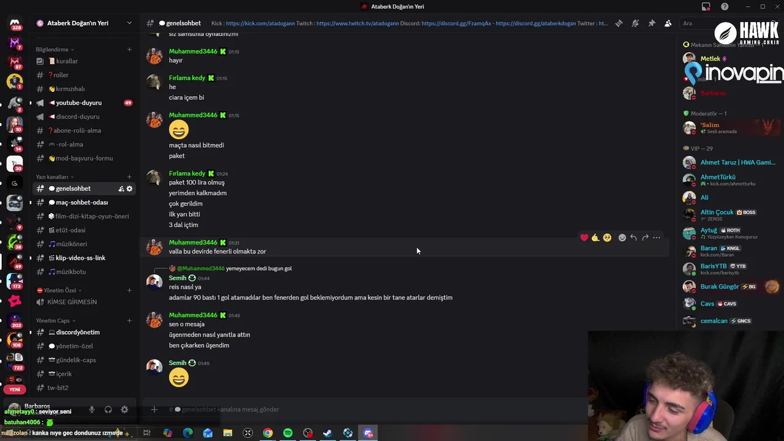Open the help question mark icon
784x441 pixels.
725,7
